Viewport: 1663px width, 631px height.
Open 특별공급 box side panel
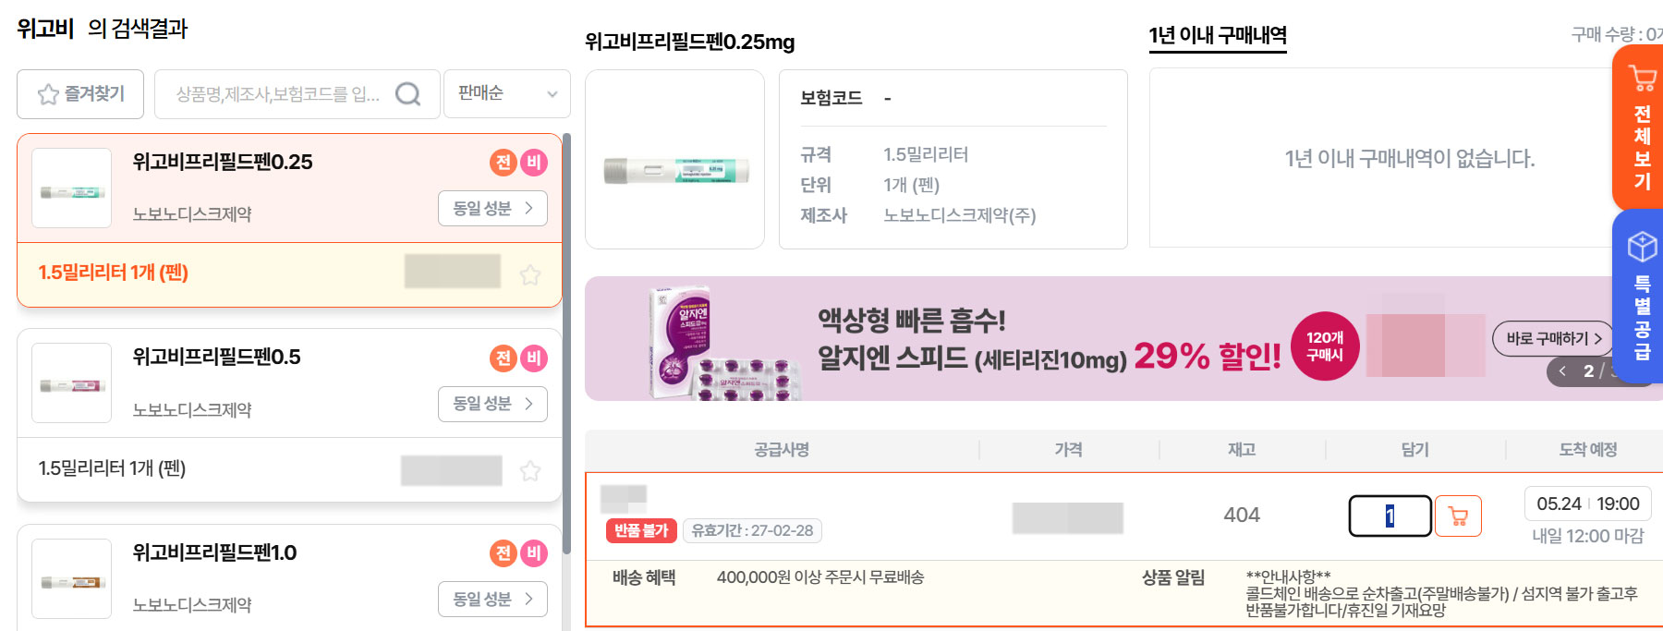coord(1639,296)
